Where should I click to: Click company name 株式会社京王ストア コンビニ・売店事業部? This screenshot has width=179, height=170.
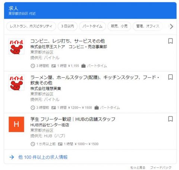[x=69, y=46]
